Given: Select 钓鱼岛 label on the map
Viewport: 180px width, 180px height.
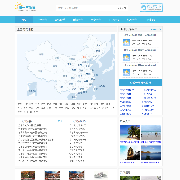Looking at the screenshot, I should pos(102,86).
